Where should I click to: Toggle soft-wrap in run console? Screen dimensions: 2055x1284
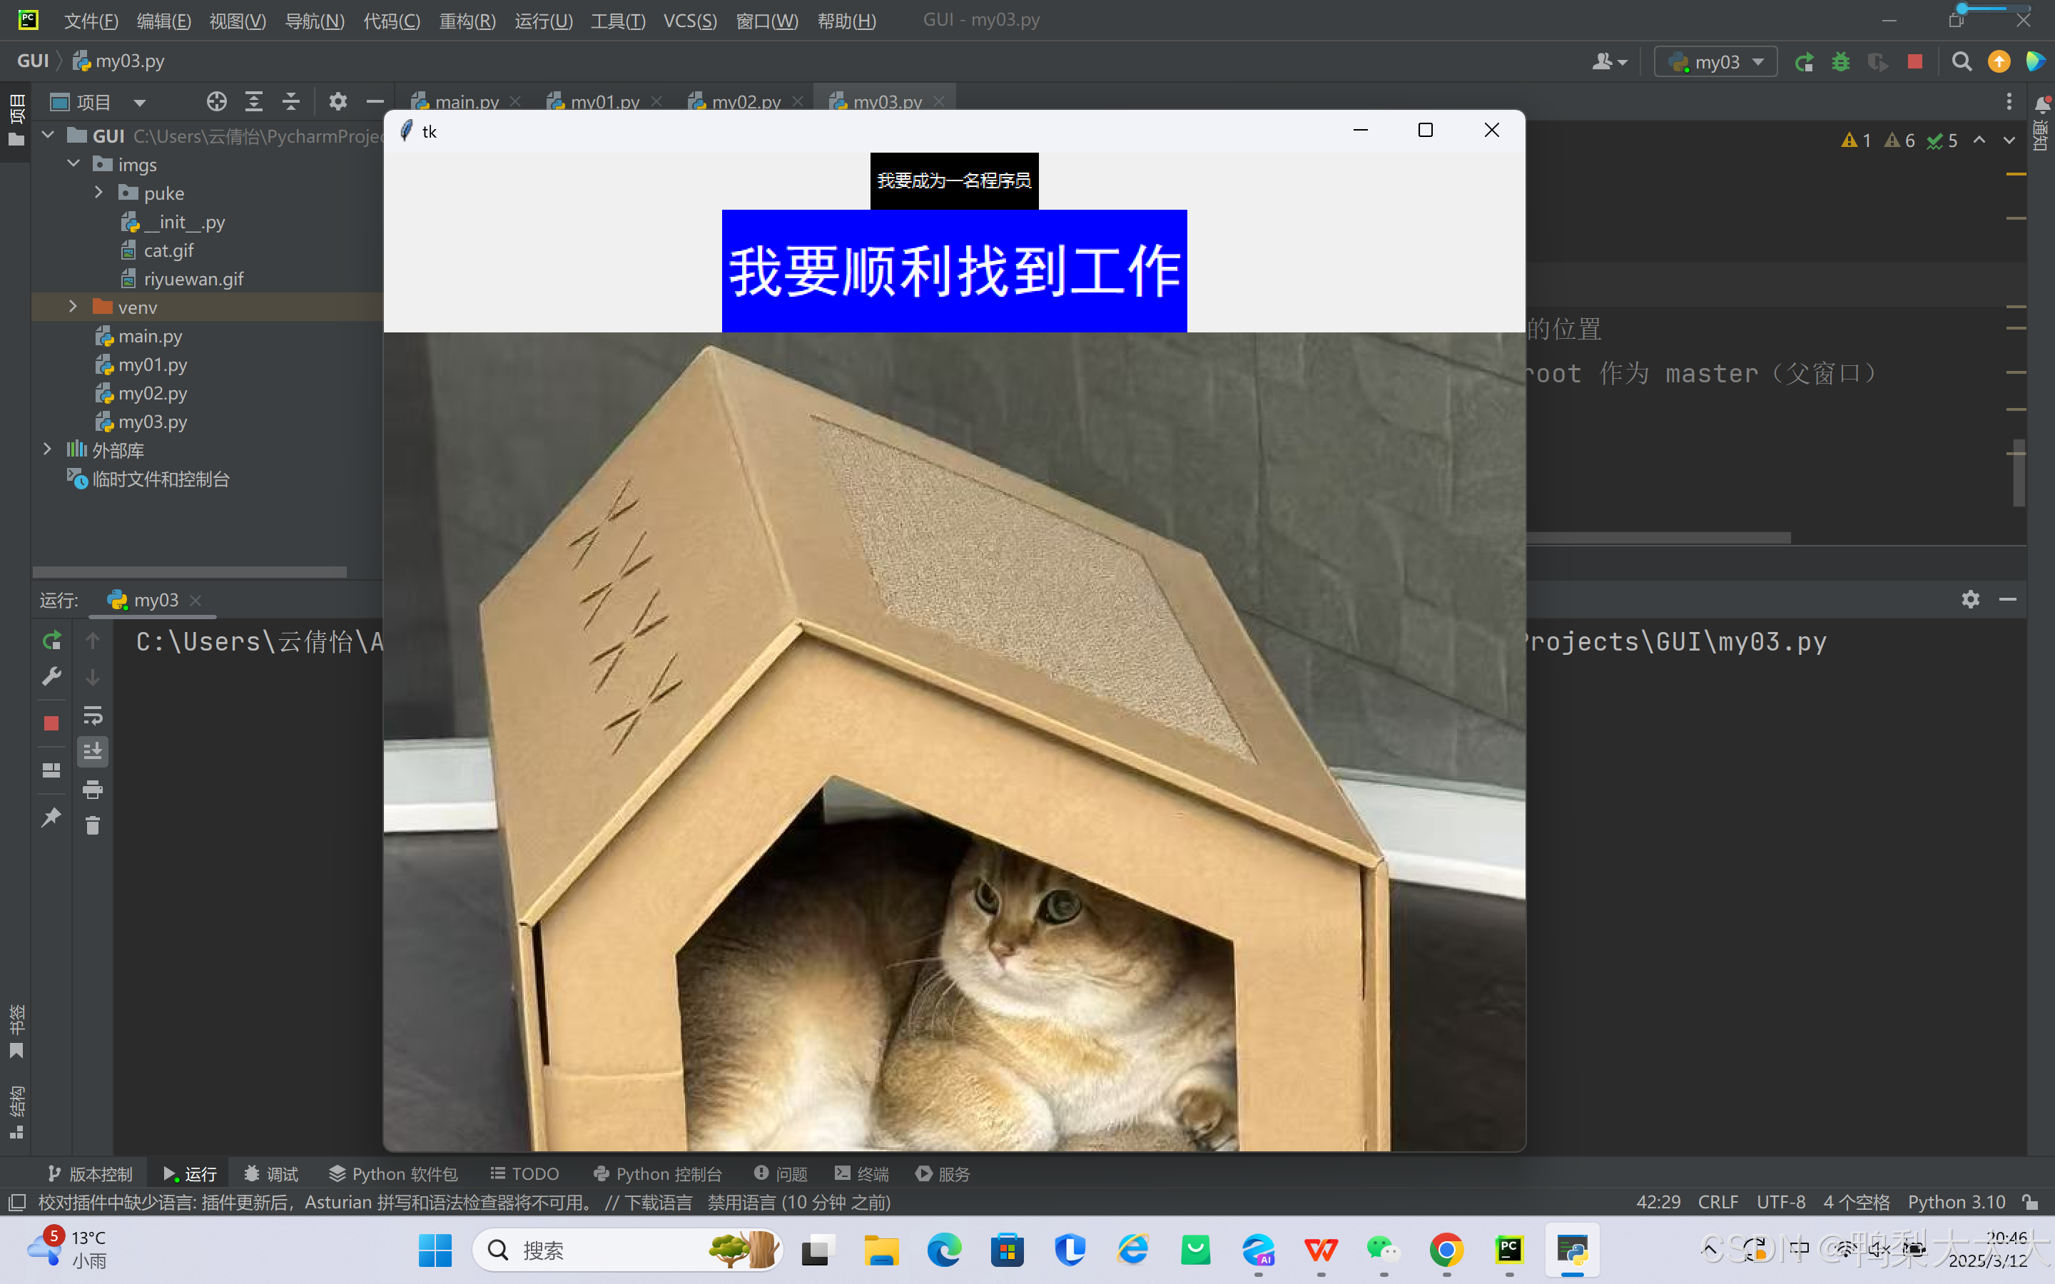pos(93,715)
